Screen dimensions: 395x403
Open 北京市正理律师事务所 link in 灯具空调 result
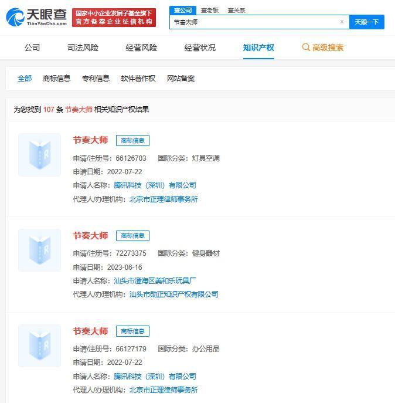coord(164,199)
